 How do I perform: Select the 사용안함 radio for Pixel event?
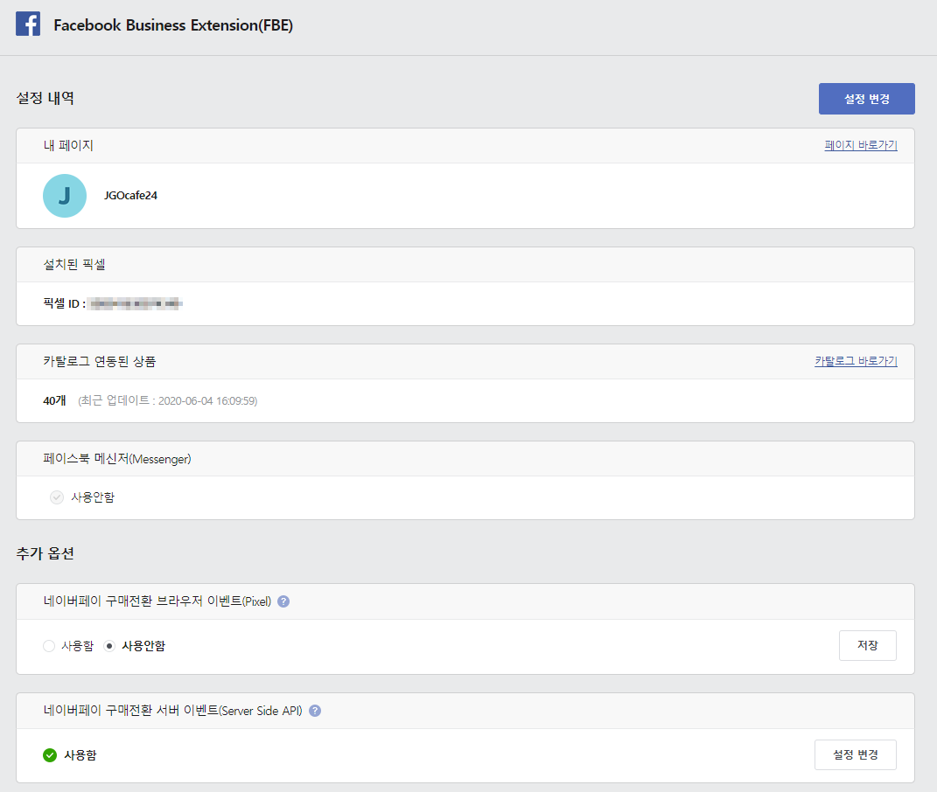pyautogui.click(x=109, y=646)
